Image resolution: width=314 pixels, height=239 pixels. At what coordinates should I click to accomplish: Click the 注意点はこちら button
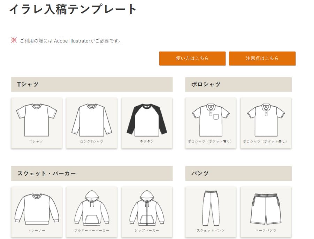(262, 59)
